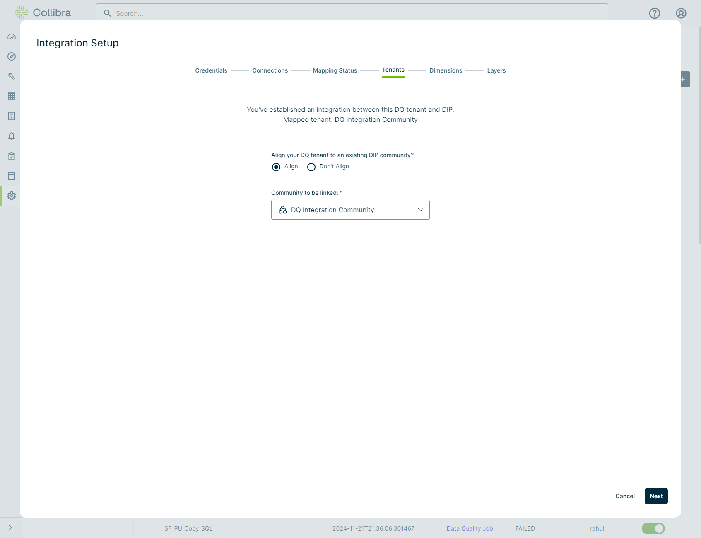Expand the collapsed sidebar with the chevron

[10, 528]
